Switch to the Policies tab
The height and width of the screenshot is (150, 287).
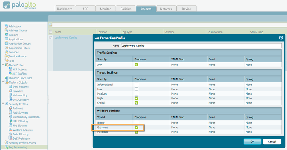126,9
